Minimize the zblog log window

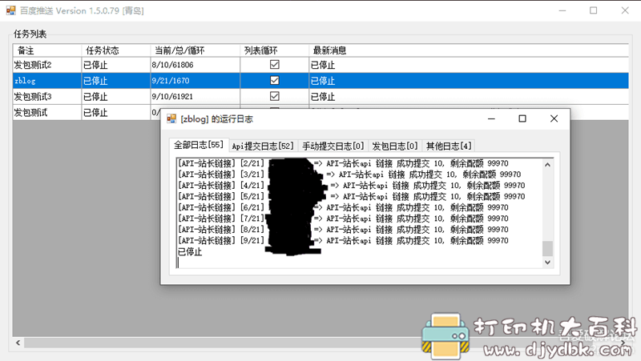[x=491, y=118]
